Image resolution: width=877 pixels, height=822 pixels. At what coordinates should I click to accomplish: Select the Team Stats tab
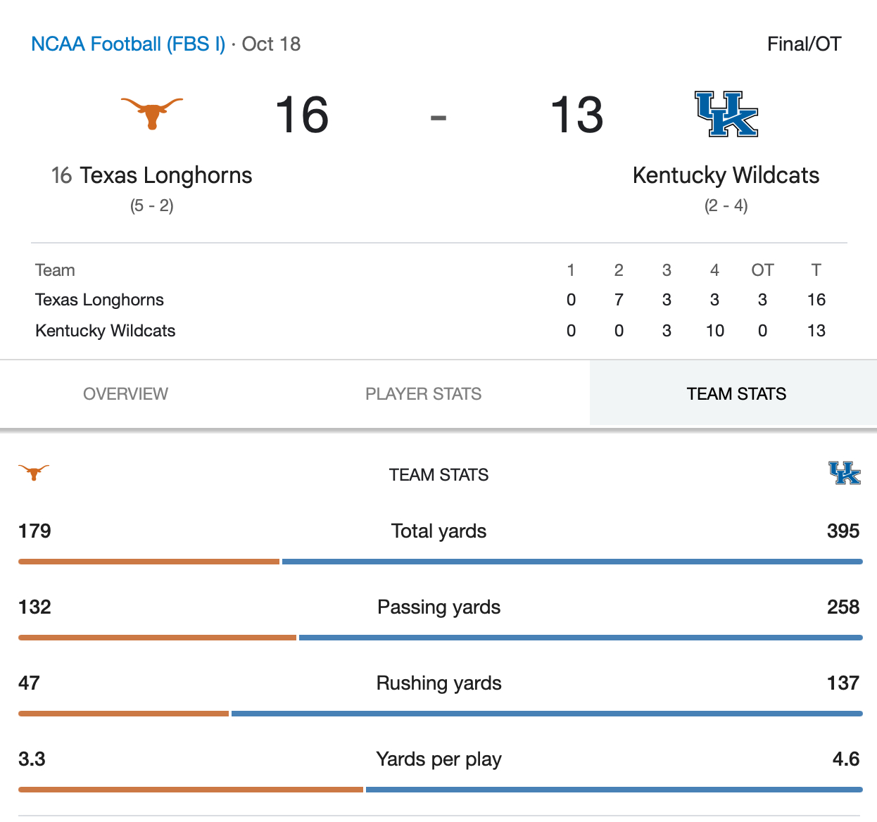pyautogui.click(x=736, y=393)
